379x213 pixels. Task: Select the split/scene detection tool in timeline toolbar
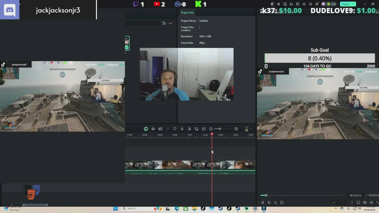click(x=153, y=129)
